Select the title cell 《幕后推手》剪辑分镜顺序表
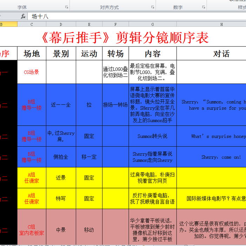 (x=125, y=37)
